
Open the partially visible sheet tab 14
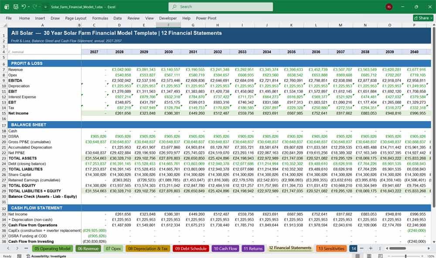pyautogui.click(x=353, y=248)
